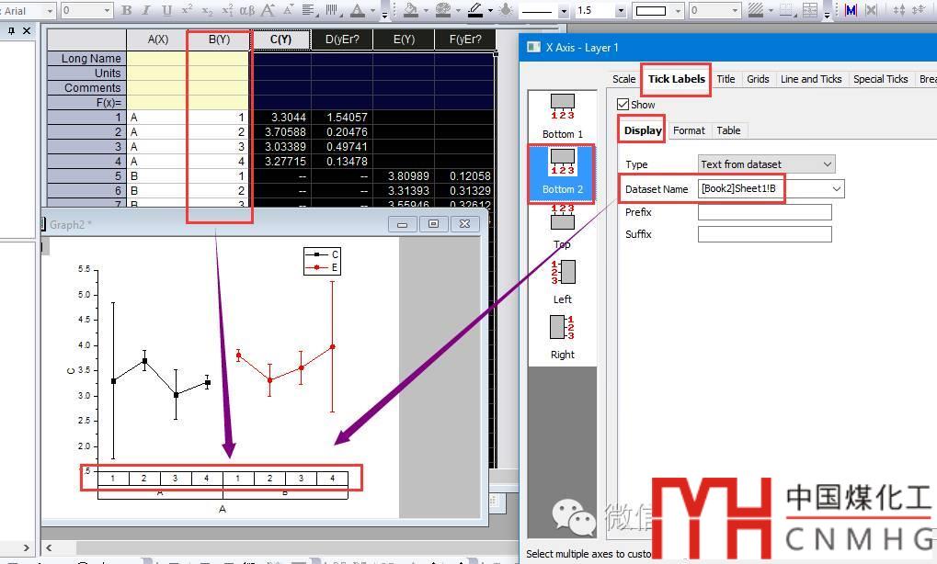Switch to the Title tab
The image size is (937, 564).
click(x=726, y=79)
